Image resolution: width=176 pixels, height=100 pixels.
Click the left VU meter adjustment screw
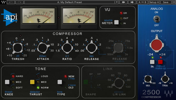[39, 26]
